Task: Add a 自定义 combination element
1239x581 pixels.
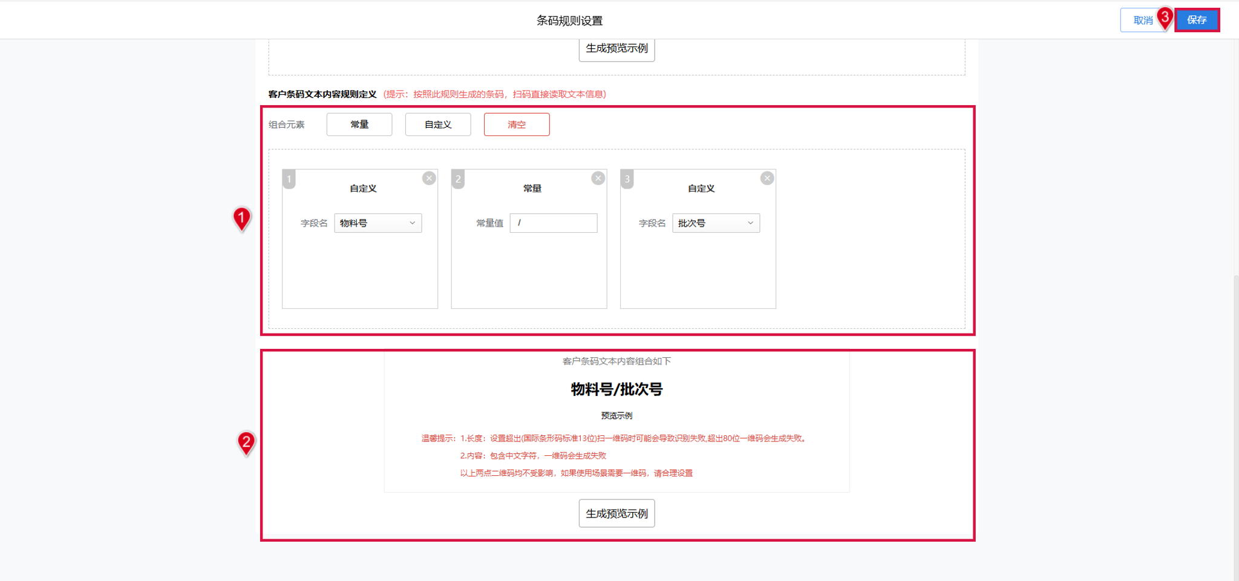Action: pyautogui.click(x=438, y=125)
